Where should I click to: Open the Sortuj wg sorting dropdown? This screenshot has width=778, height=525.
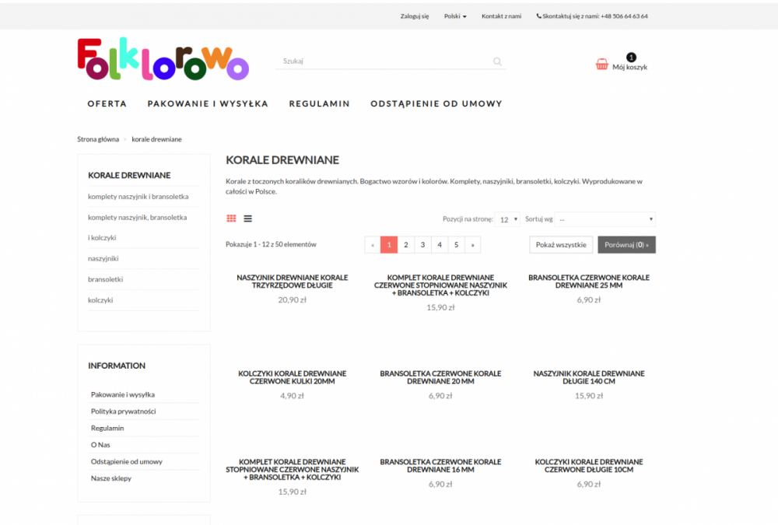pyautogui.click(x=605, y=219)
